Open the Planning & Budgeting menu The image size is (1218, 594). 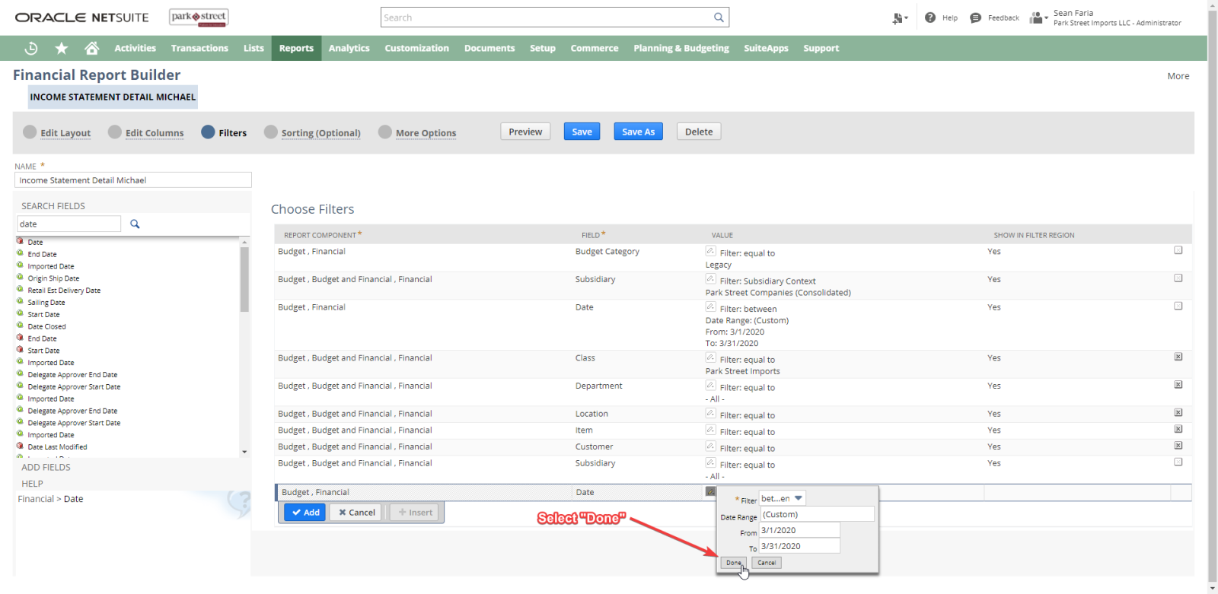coord(681,48)
